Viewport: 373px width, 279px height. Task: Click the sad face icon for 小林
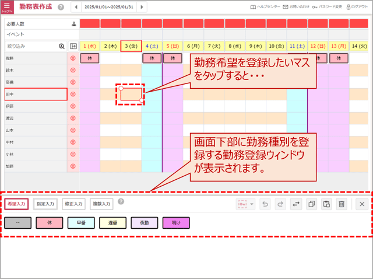coord(73,154)
